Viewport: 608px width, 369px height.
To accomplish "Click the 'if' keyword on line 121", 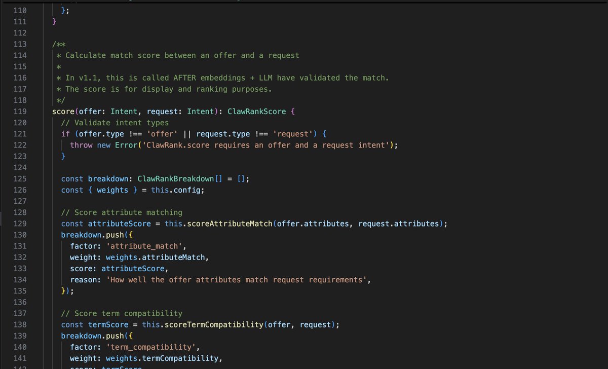I will (x=65, y=134).
